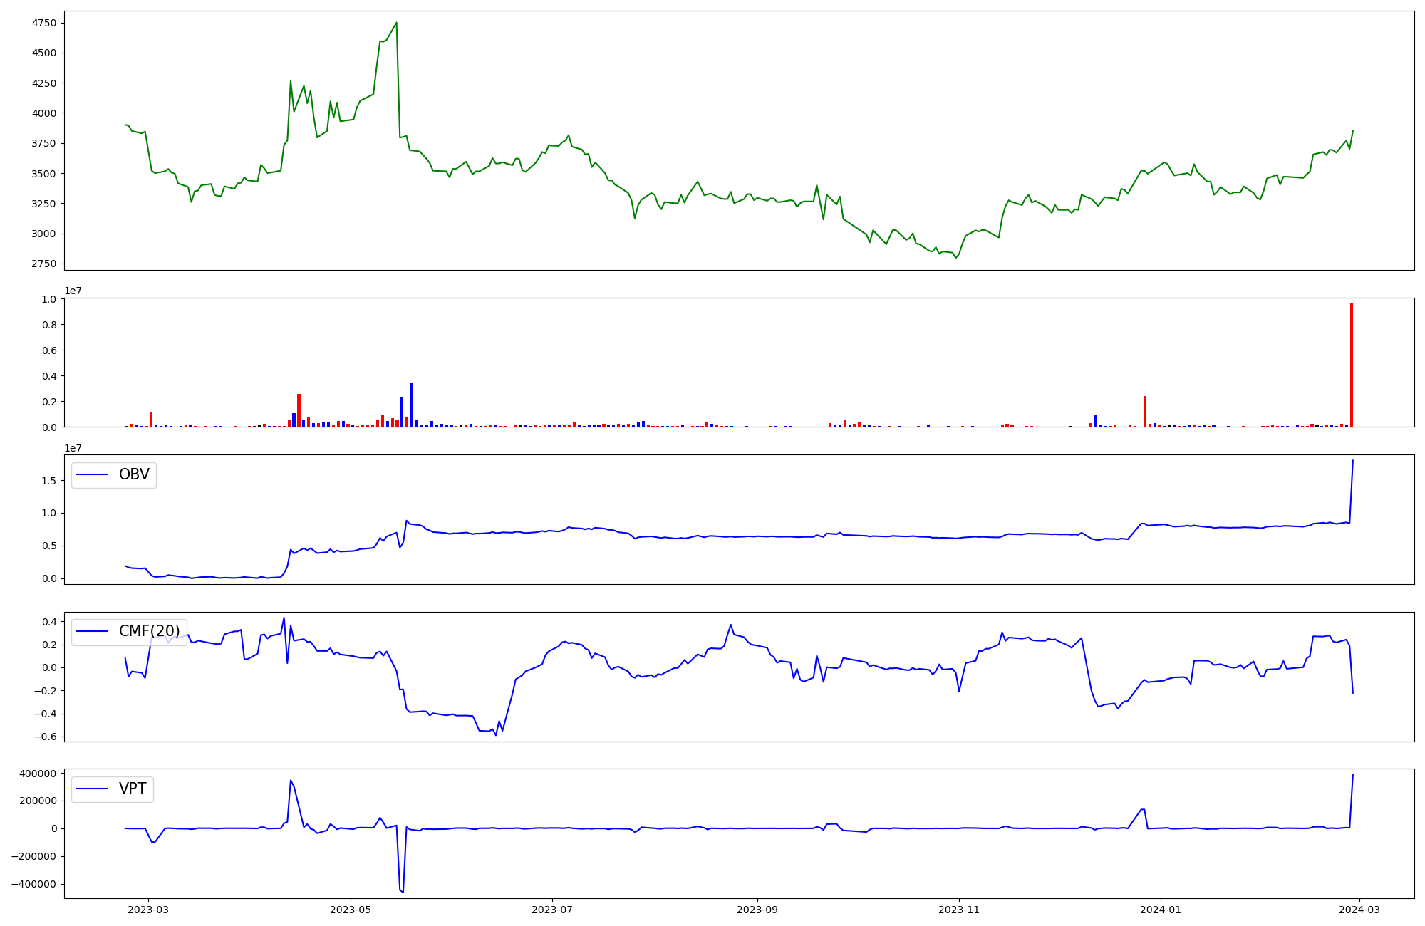1425x926 pixels.
Task: Click the 2024-03 x-axis date label
Action: click(1359, 910)
